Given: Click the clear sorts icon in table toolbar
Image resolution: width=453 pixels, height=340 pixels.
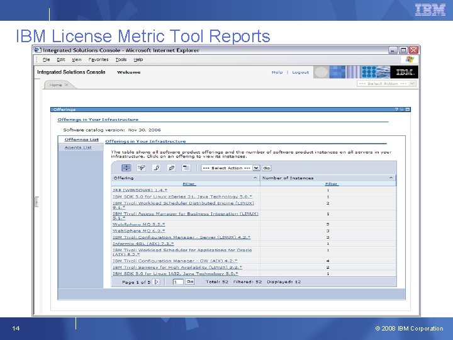Looking at the screenshot, I should (171, 167).
